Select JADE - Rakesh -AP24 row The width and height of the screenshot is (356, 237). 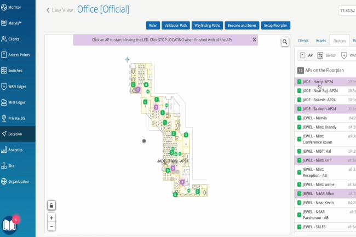325,100
